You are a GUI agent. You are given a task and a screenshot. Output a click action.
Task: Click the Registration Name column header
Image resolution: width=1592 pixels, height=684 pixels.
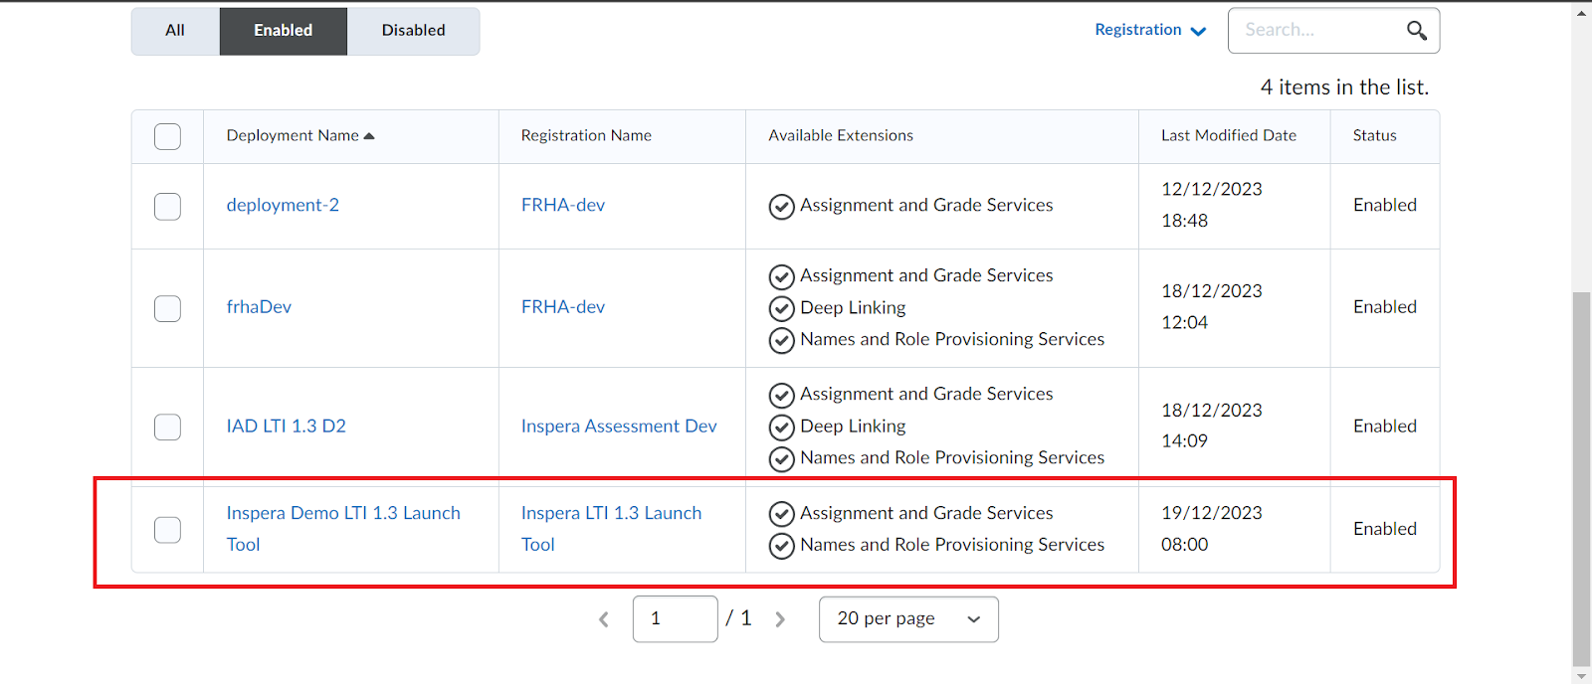point(586,135)
